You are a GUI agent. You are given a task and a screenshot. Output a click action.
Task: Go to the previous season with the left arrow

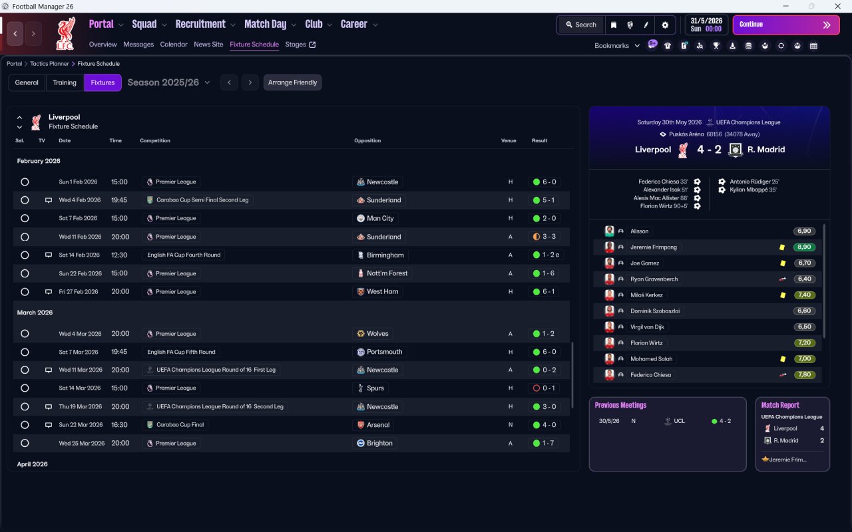tap(229, 82)
